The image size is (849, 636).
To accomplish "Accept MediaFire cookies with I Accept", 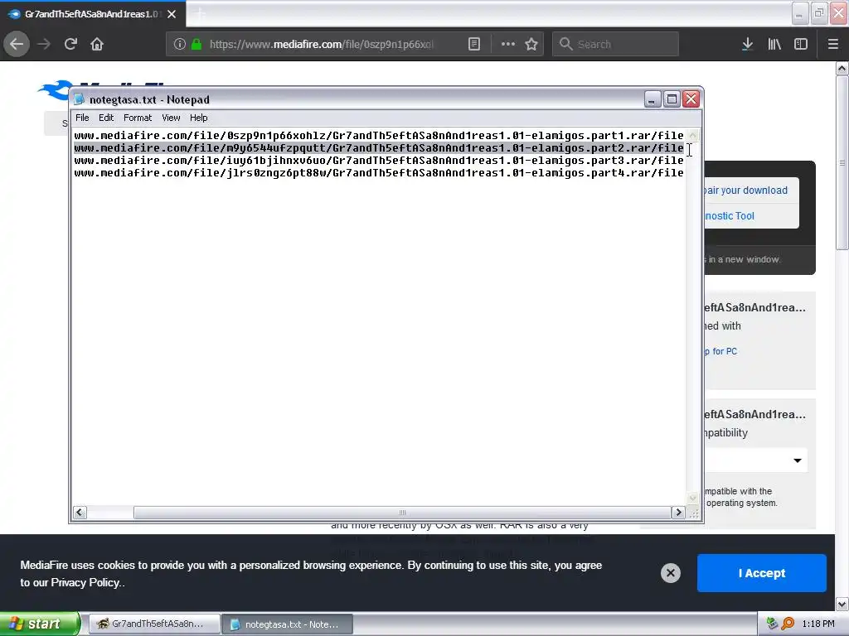I will [761, 573].
